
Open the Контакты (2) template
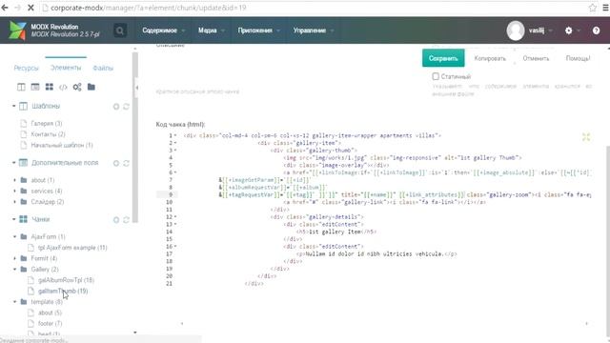[x=48, y=134]
